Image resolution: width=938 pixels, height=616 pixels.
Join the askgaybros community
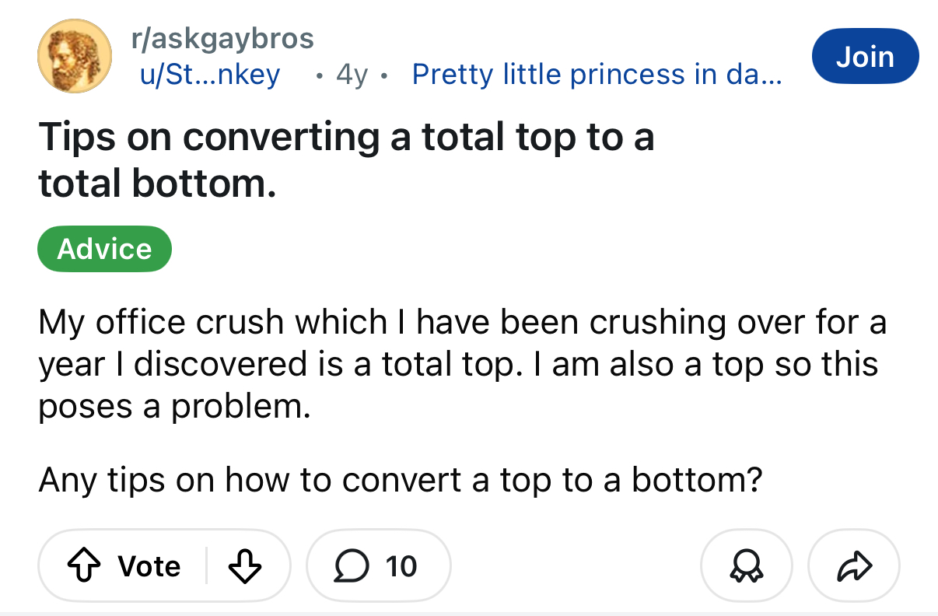point(865,57)
